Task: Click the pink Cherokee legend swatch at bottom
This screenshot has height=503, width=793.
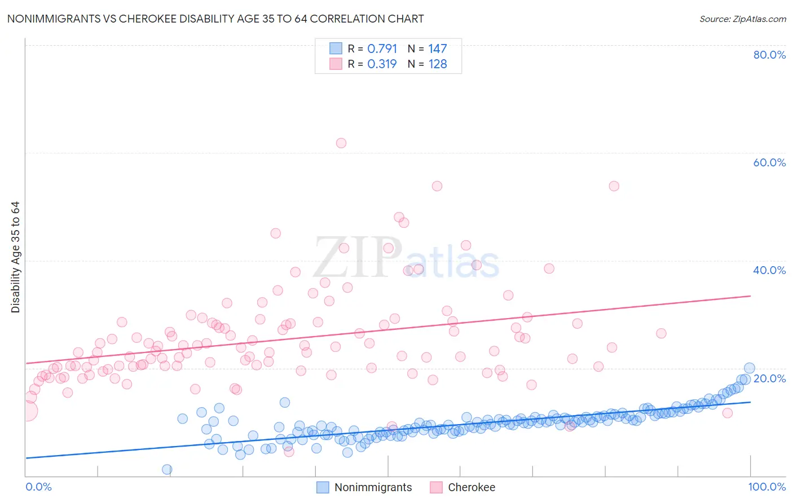Action: 436,487
